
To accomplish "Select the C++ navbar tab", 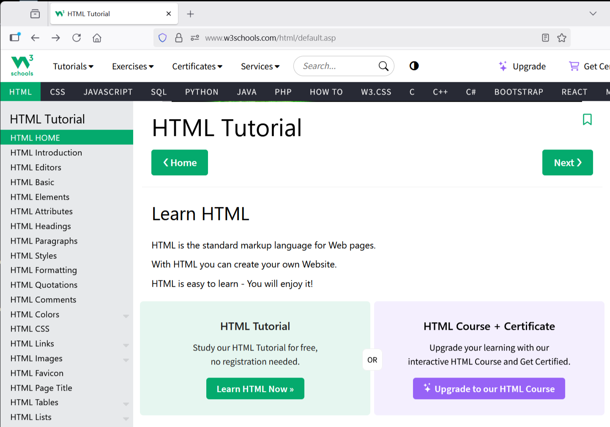I will [440, 92].
